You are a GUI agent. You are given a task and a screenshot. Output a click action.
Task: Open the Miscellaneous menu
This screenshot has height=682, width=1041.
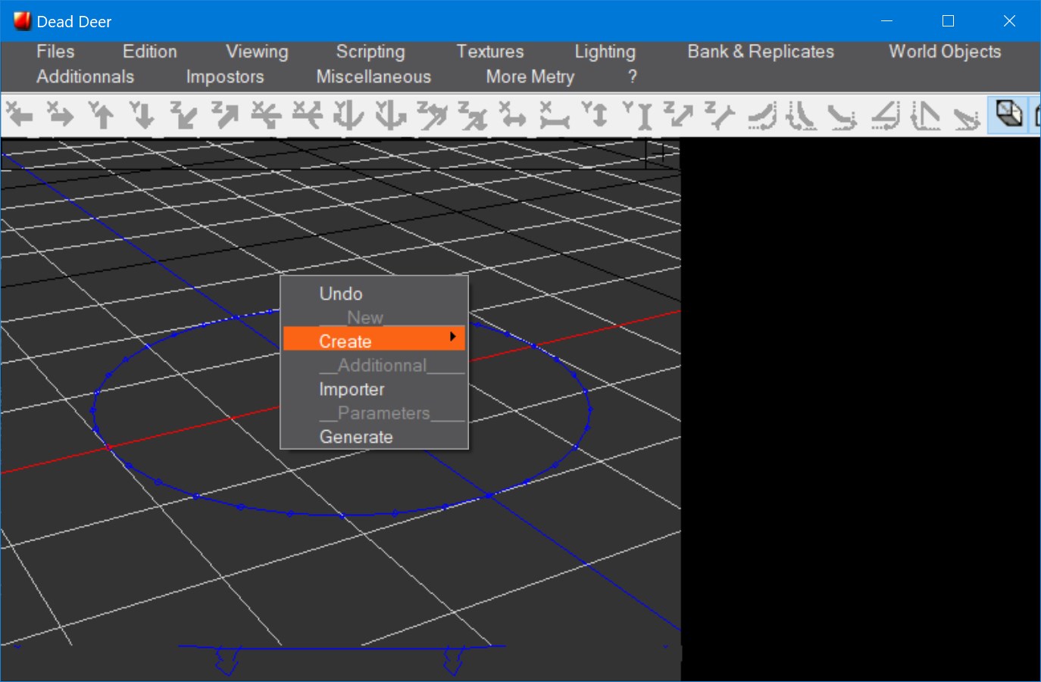374,76
